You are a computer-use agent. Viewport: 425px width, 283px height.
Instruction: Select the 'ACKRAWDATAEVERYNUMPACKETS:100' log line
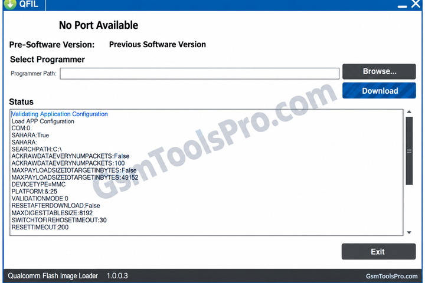click(x=68, y=163)
